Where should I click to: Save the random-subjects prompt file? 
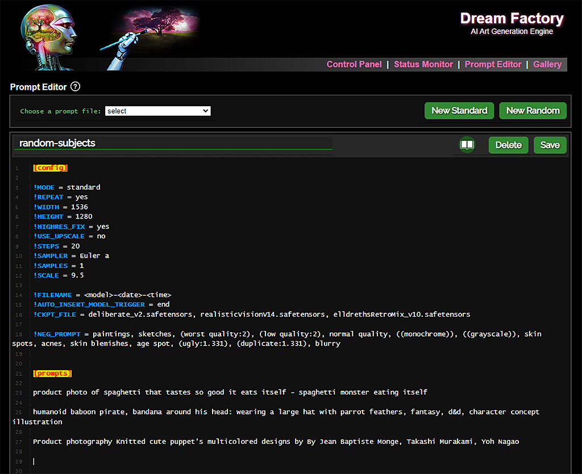pyautogui.click(x=550, y=145)
